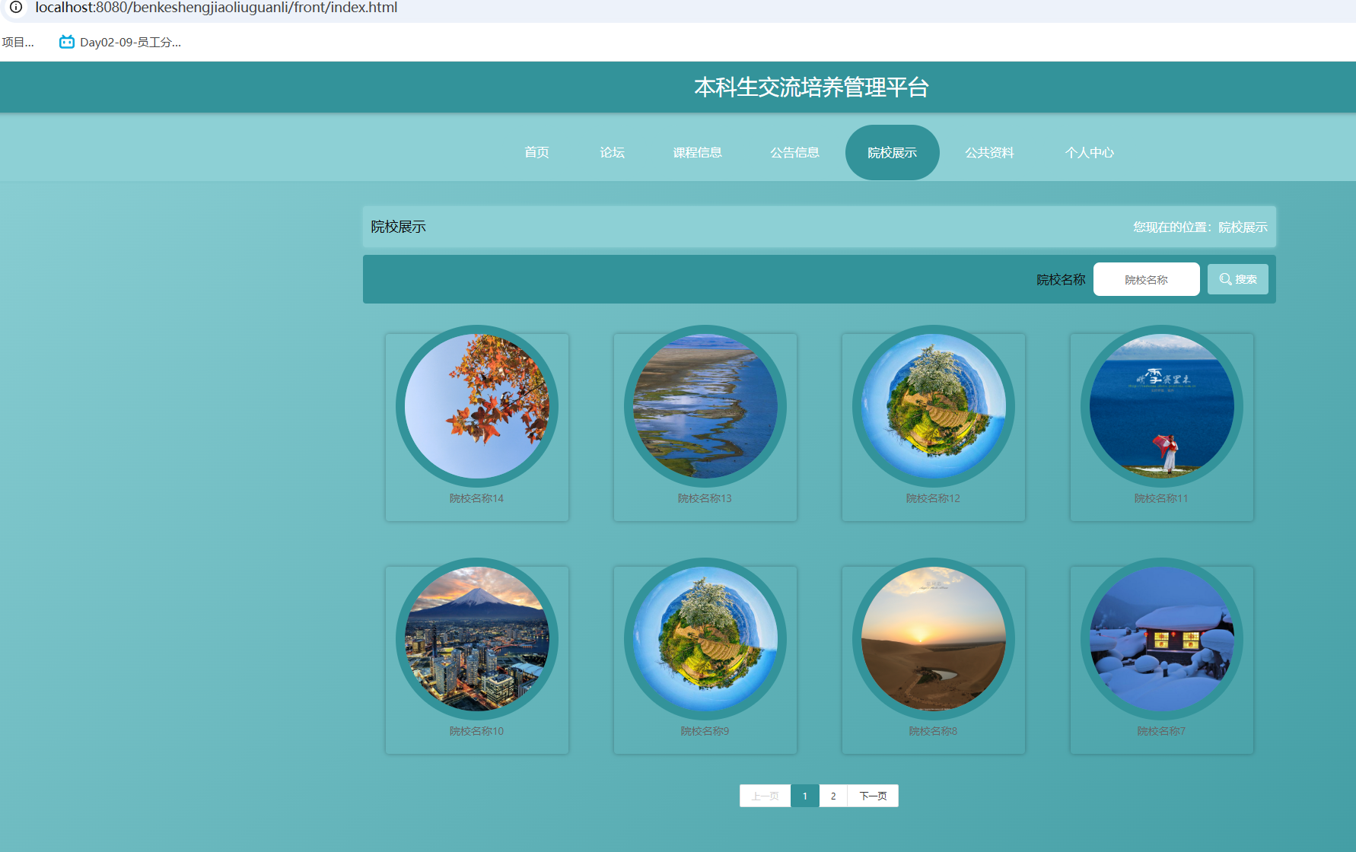Open the tiny planet thumbnail 院校名称9

[x=705, y=639]
